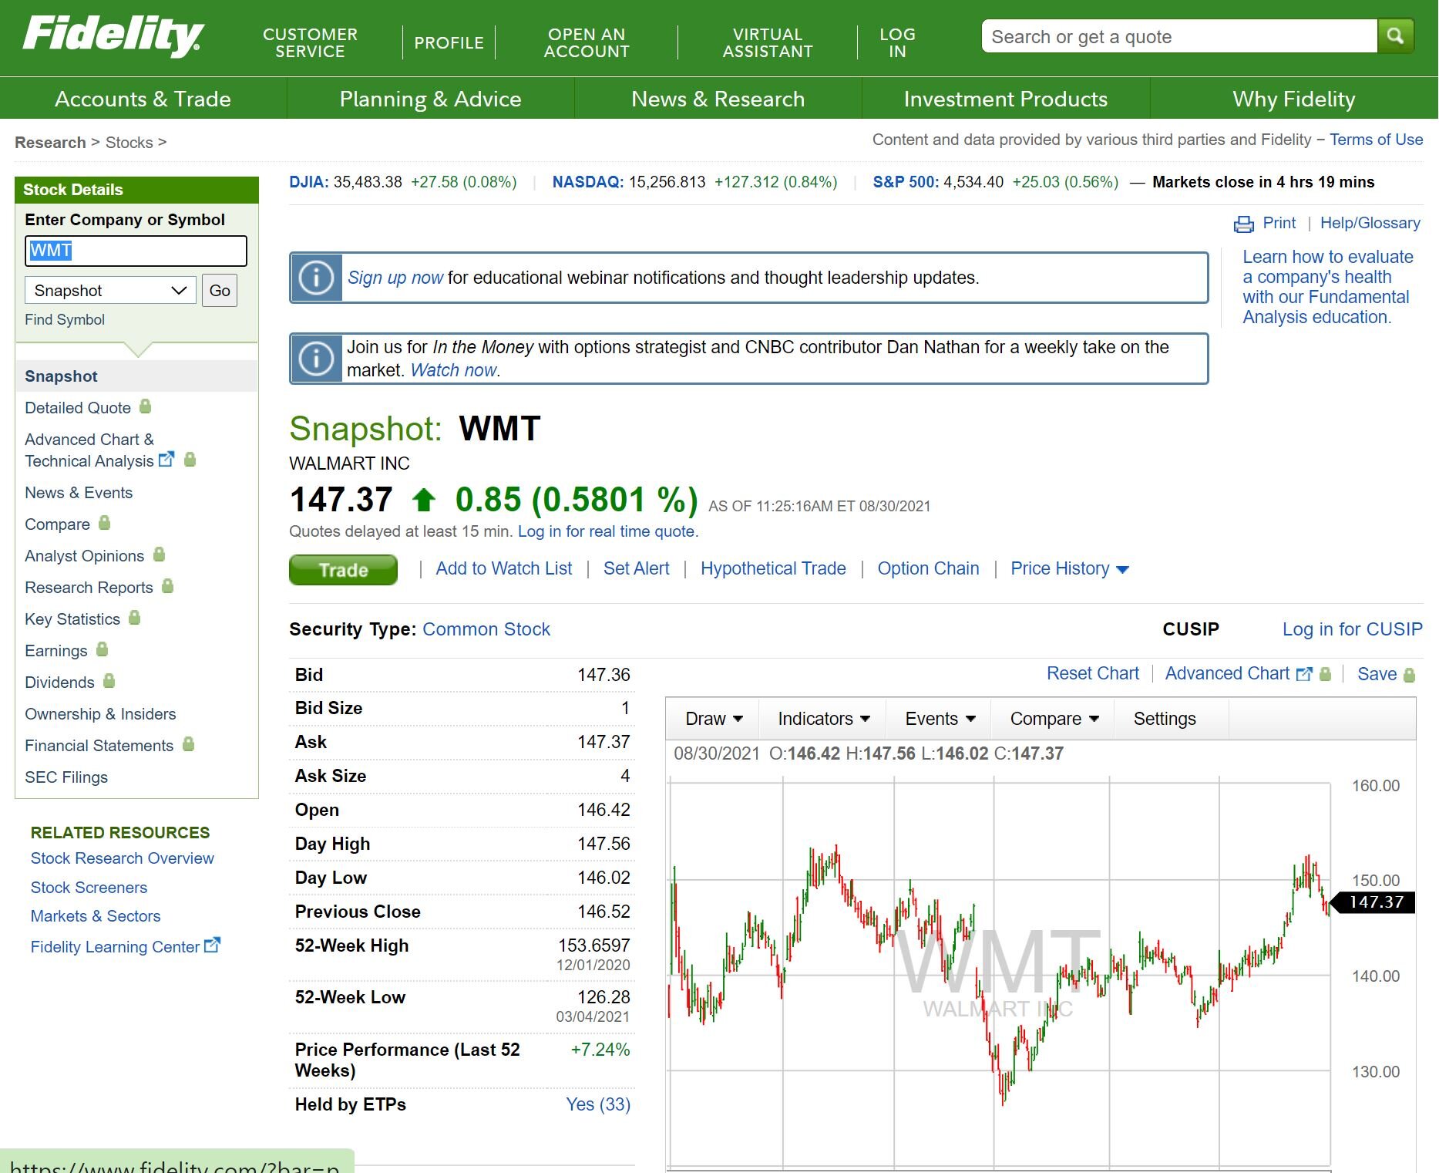Open the Profile page
The width and height of the screenshot is (1439, 1173).
click(449, 42)
